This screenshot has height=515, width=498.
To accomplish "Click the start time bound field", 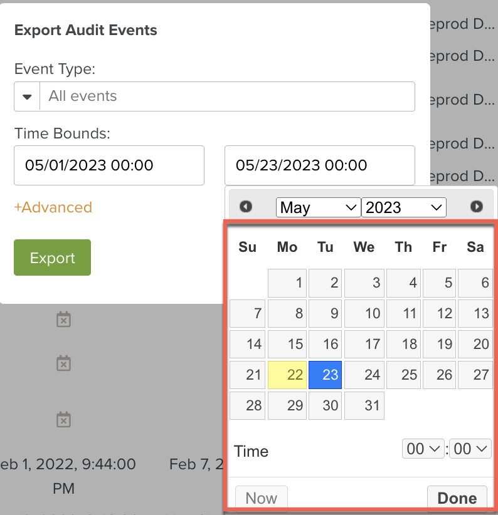I will click(x=109, y=165).
